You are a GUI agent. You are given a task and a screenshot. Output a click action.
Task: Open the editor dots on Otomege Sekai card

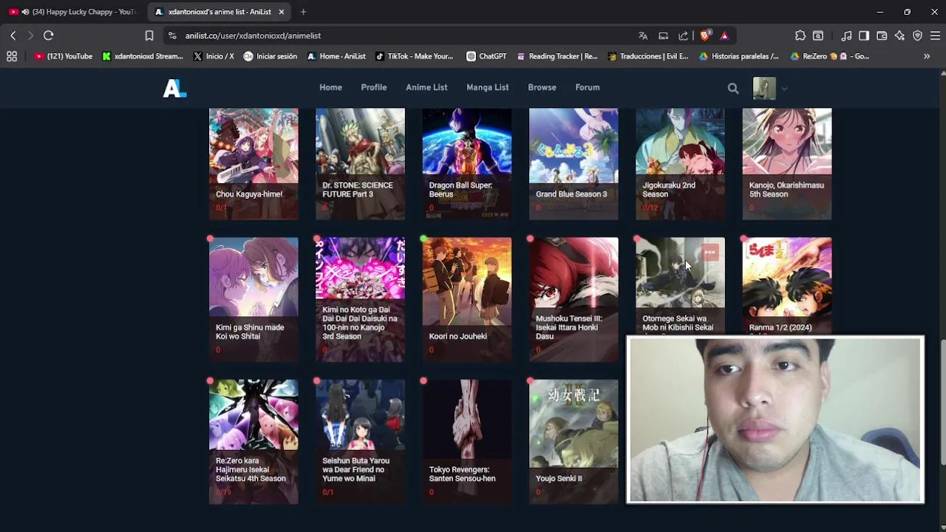709,253
